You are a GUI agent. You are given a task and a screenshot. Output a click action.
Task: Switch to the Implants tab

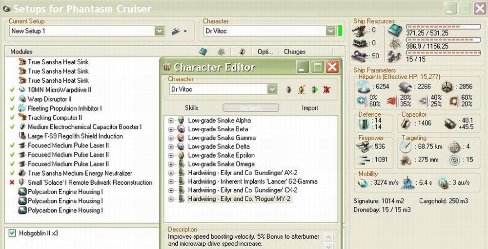tap(250, 108)
